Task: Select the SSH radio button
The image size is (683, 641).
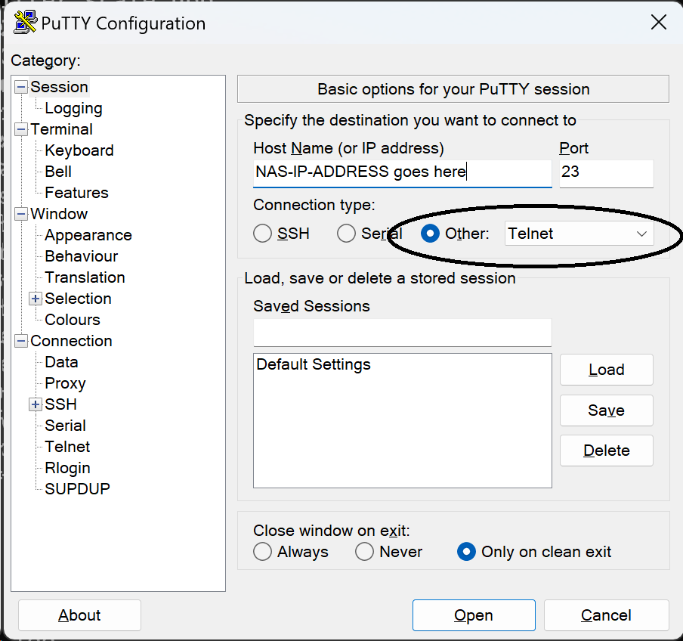Action: coord(262,234)
